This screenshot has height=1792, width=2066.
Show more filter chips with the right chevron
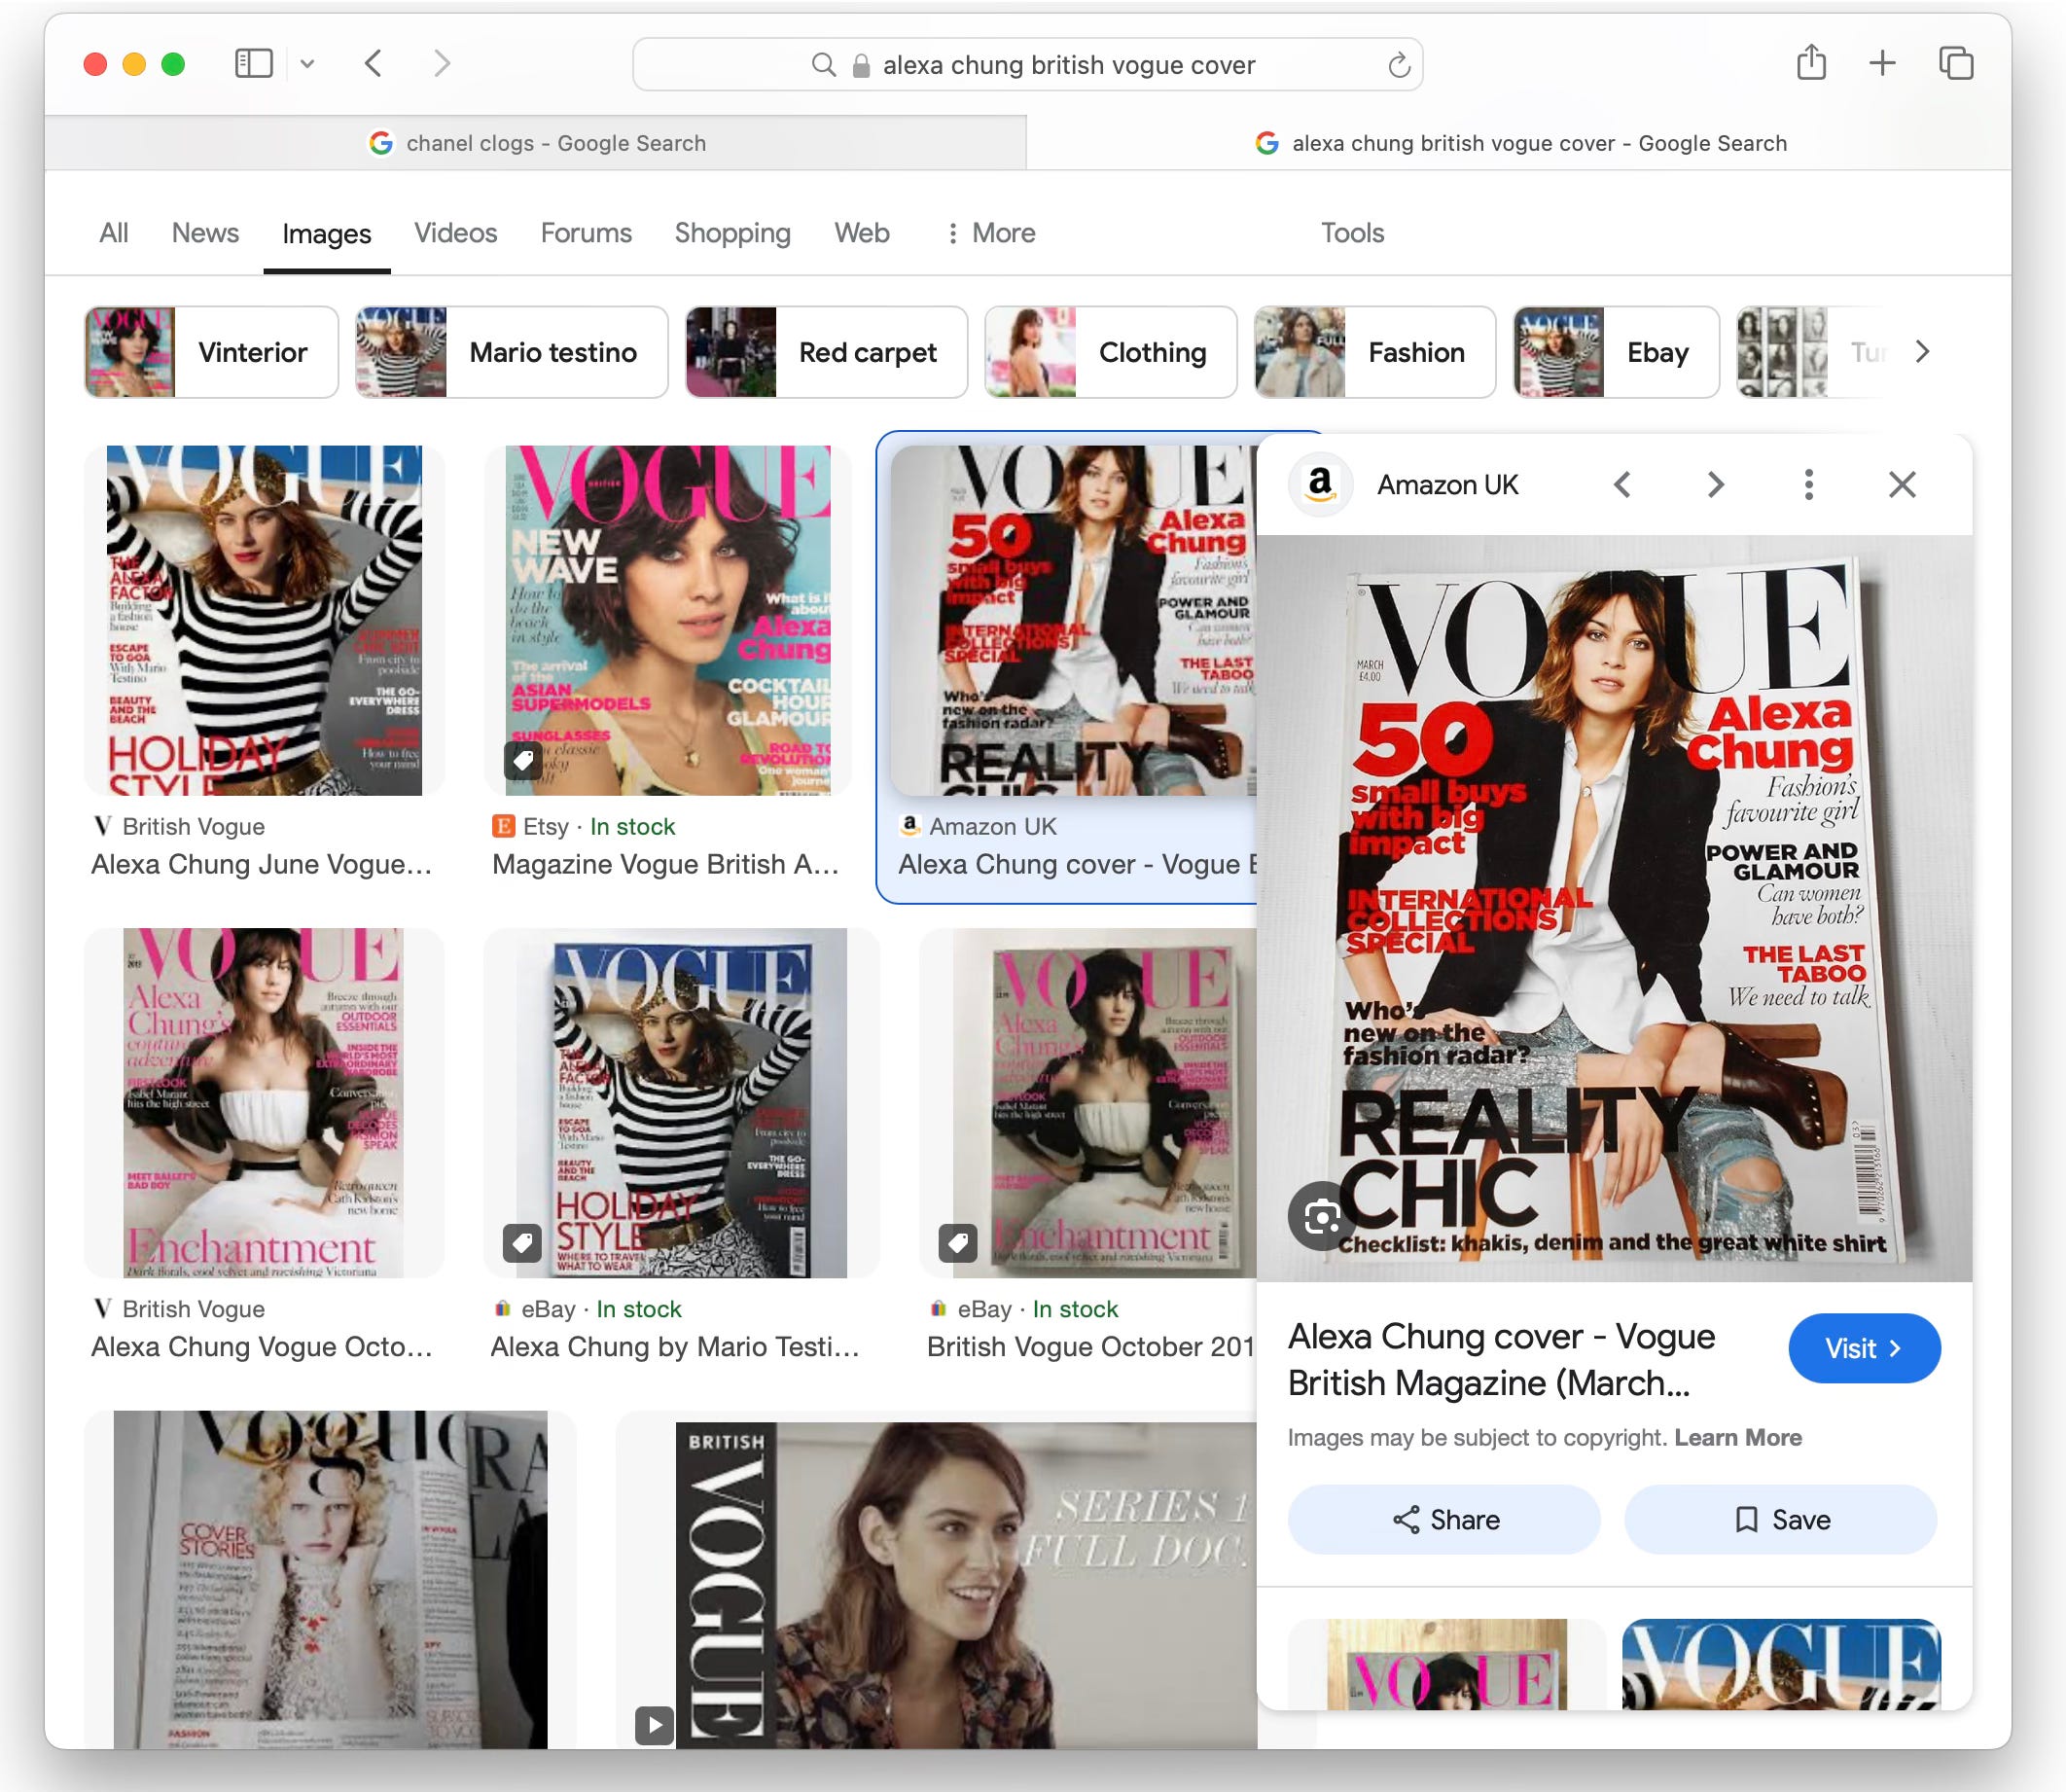tap(1921, 352)
